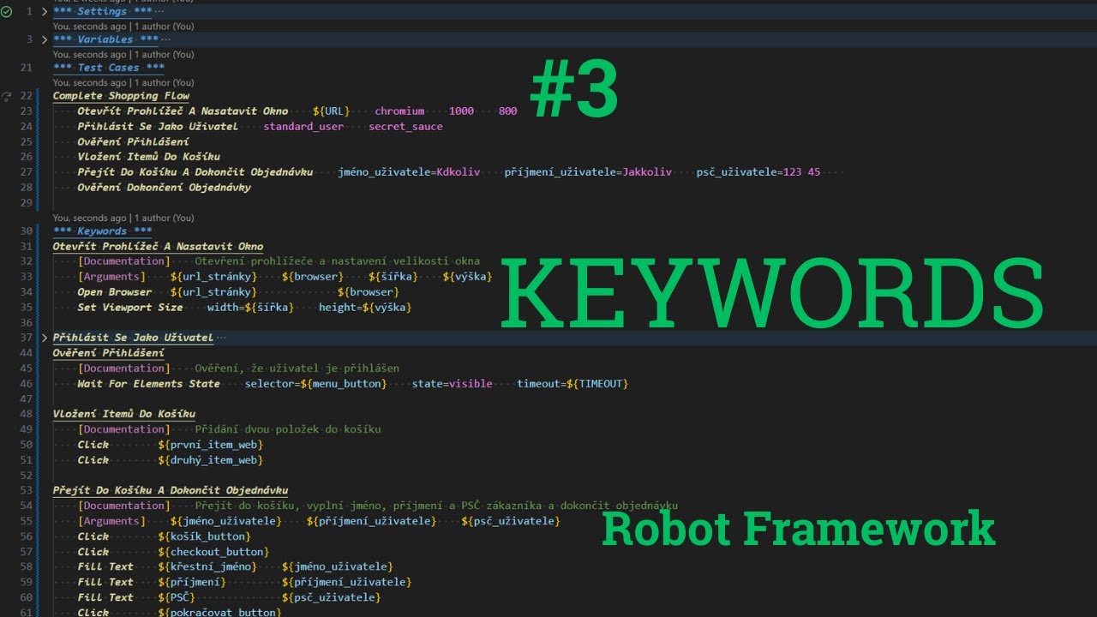Click [Arguments] tag on line 33
Viewport: 1097px width, 617px height.
tap(111, 277)
